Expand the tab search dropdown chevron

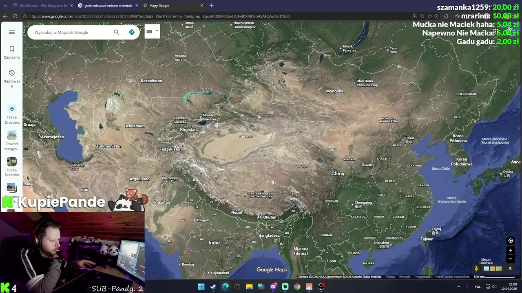pos(5,5)
